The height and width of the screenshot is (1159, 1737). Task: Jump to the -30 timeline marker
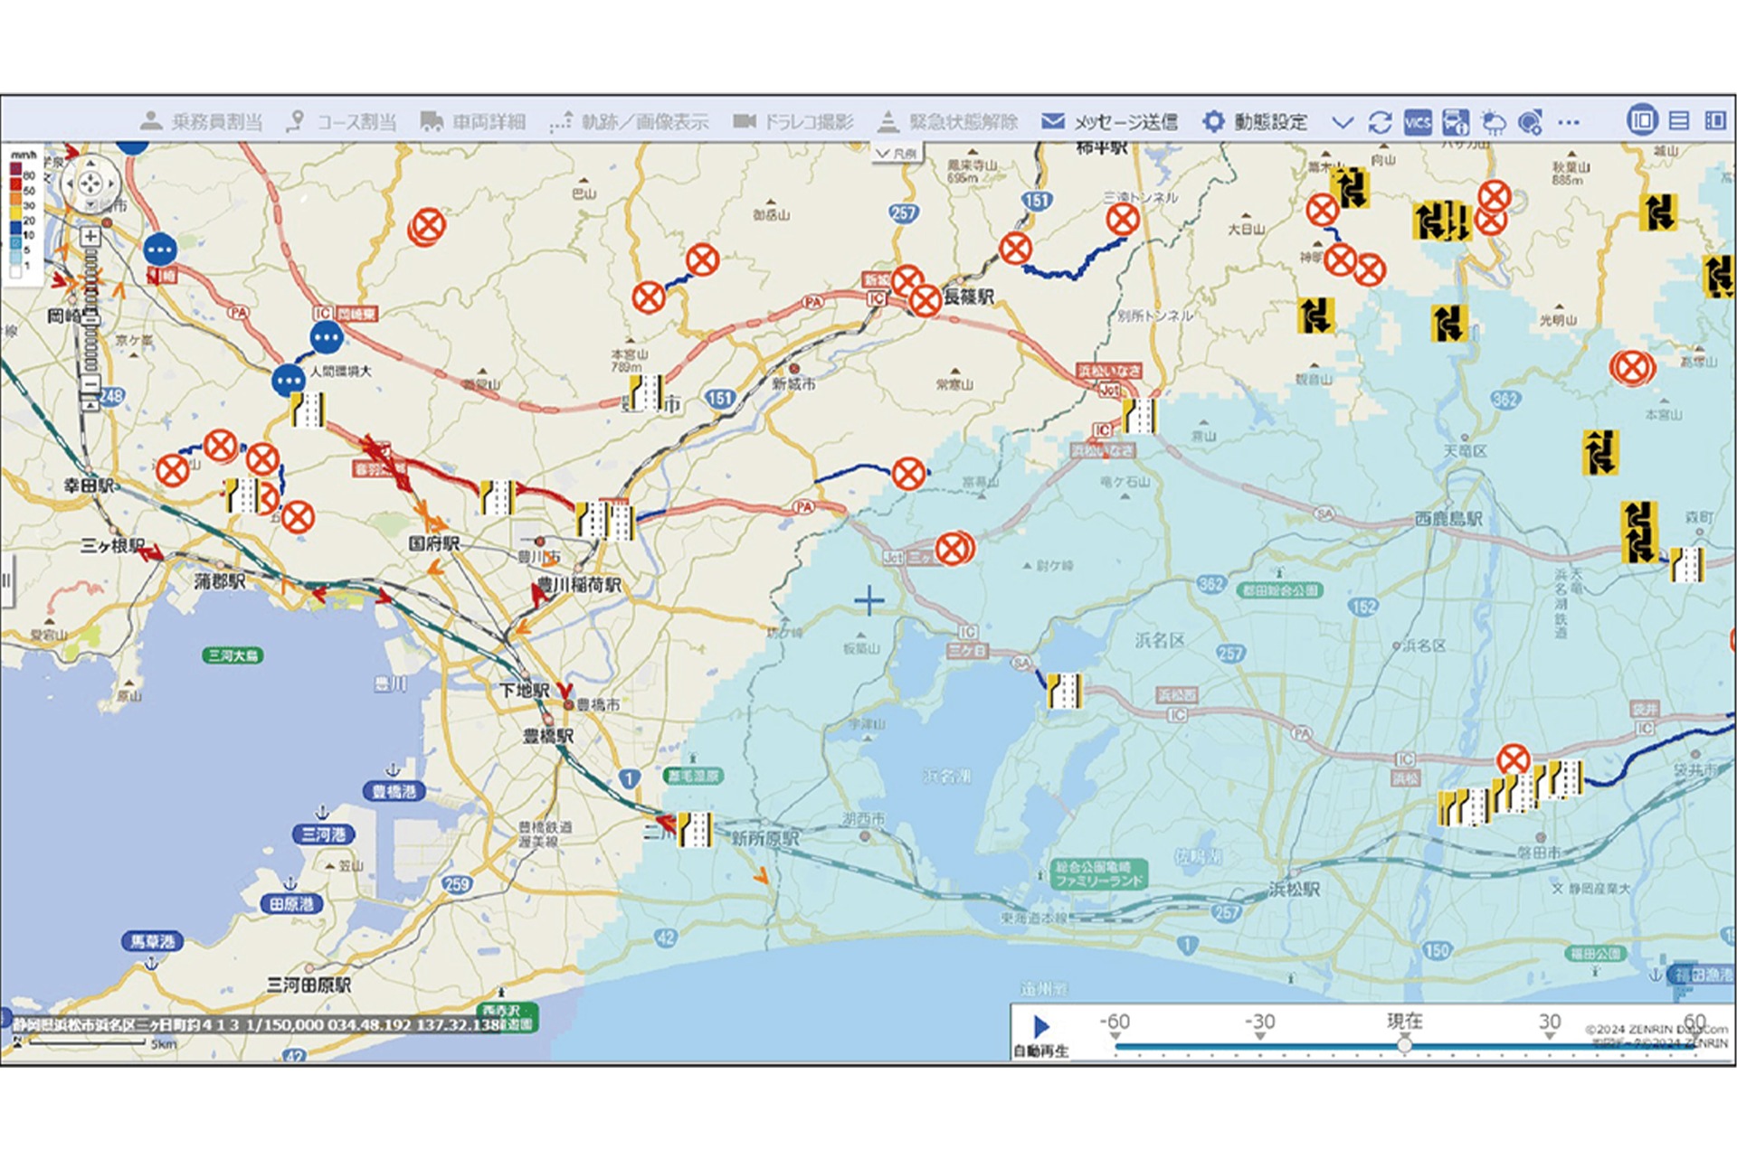pyautogui.click(x=1259, y=1024)
